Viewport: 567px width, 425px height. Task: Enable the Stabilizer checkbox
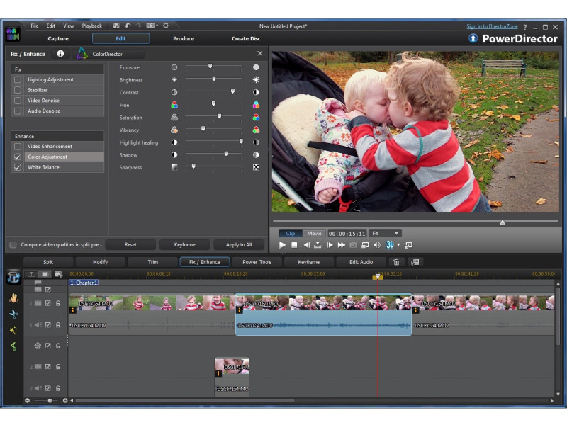[17, 90]
